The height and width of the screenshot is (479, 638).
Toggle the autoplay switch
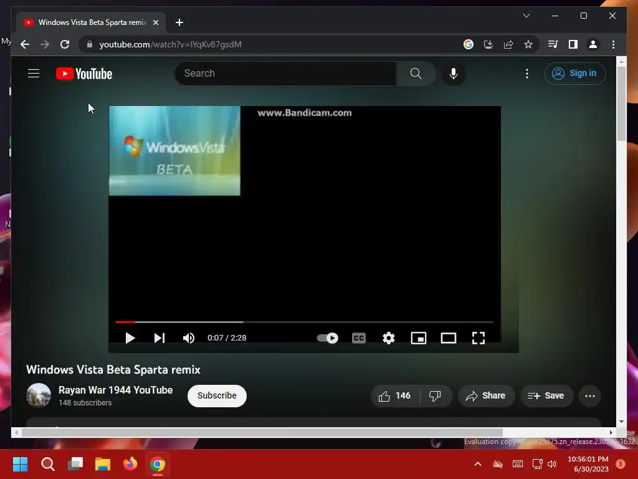328,338
